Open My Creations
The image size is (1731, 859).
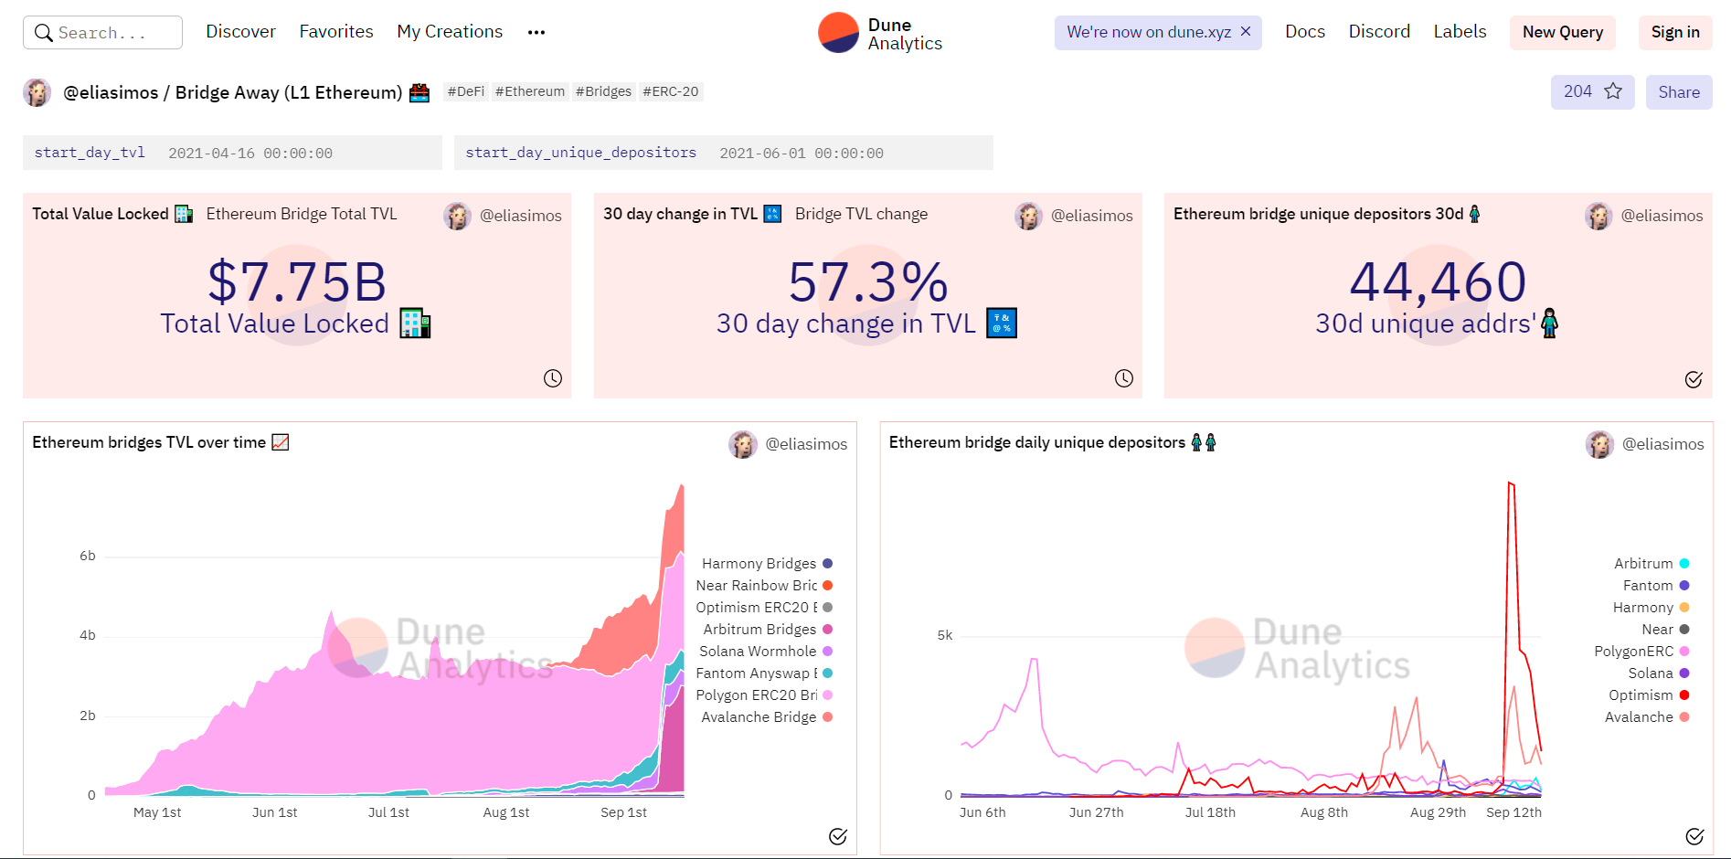(x=450, y=32)
